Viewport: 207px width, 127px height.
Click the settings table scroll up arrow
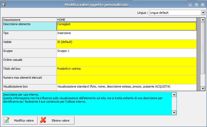tap(203, 20)
